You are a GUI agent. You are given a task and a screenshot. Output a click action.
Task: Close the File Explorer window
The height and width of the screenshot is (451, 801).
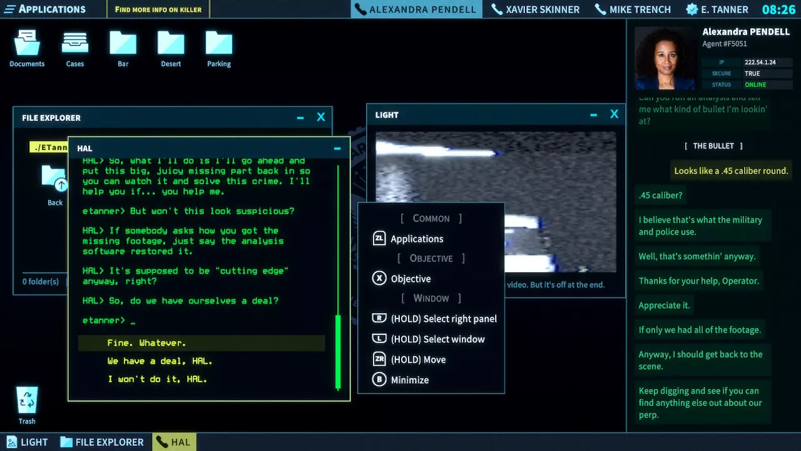pyautogui.click(x=321, y=117)
